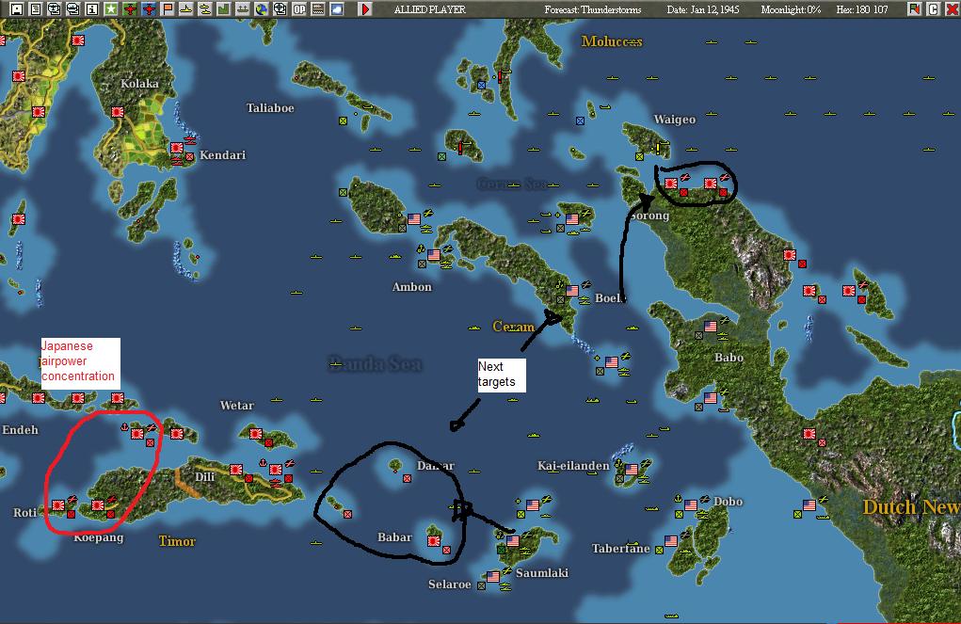
Task: Select the US base flag at Dobo
Action: (x=691, y=505)
